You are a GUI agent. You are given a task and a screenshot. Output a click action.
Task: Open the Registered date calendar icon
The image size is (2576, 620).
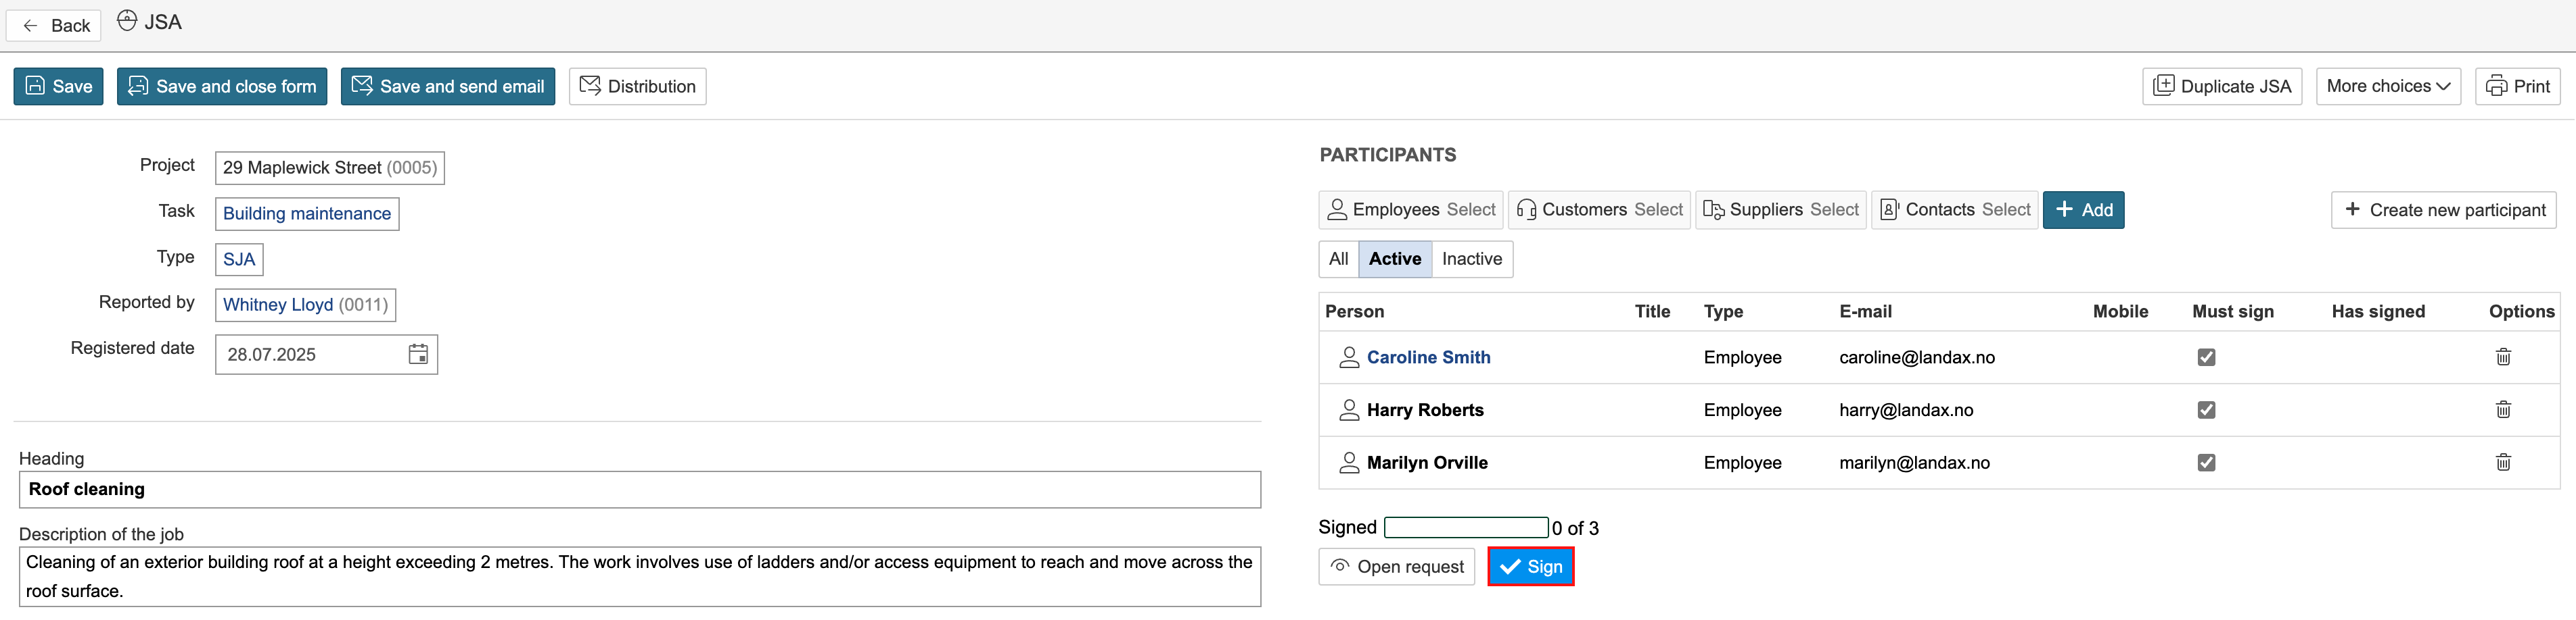click(x=418, y=355)
